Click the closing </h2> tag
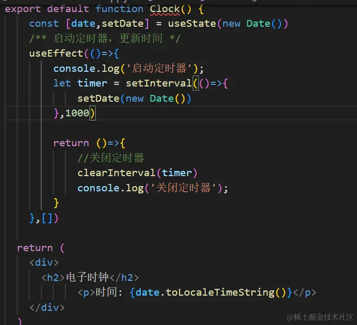 coord(124,278)
